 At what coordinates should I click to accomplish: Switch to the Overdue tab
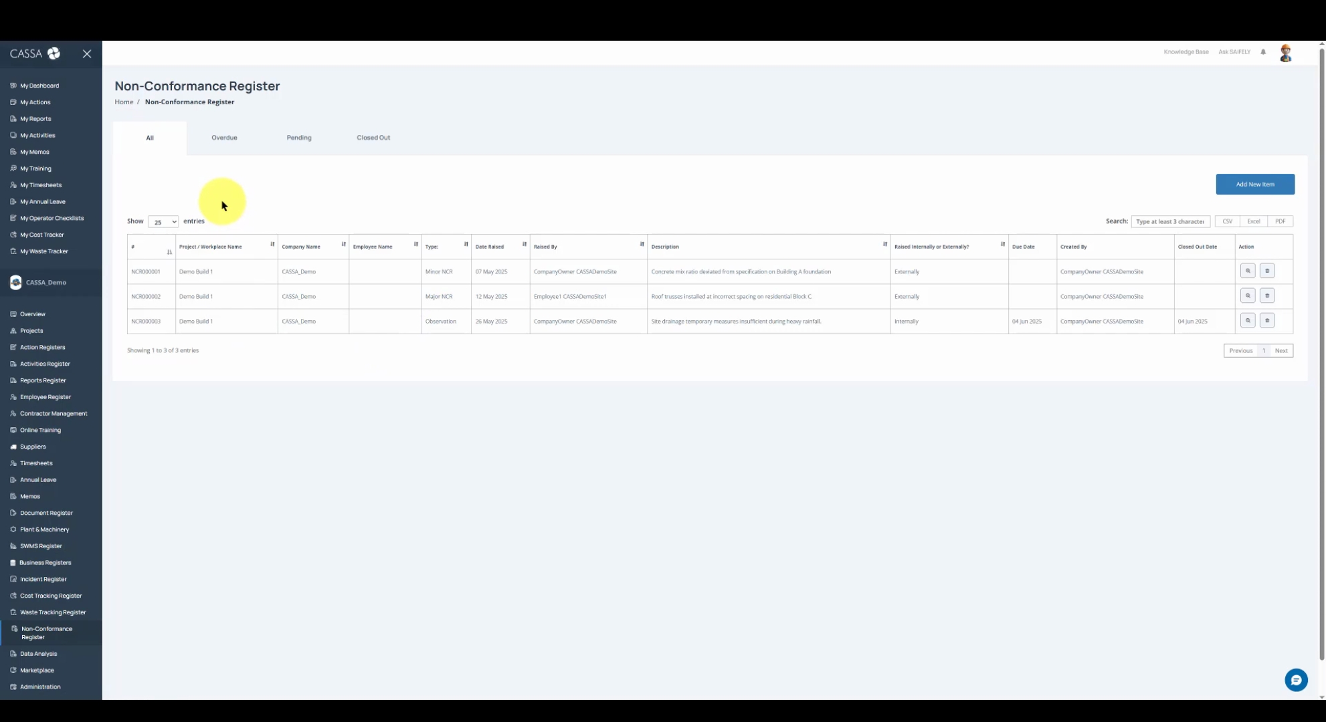click(x=224, y=138)
